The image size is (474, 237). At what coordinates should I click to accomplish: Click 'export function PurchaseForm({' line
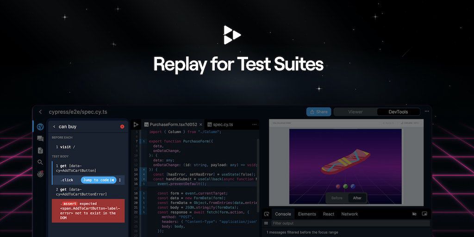tap(181, 141)
